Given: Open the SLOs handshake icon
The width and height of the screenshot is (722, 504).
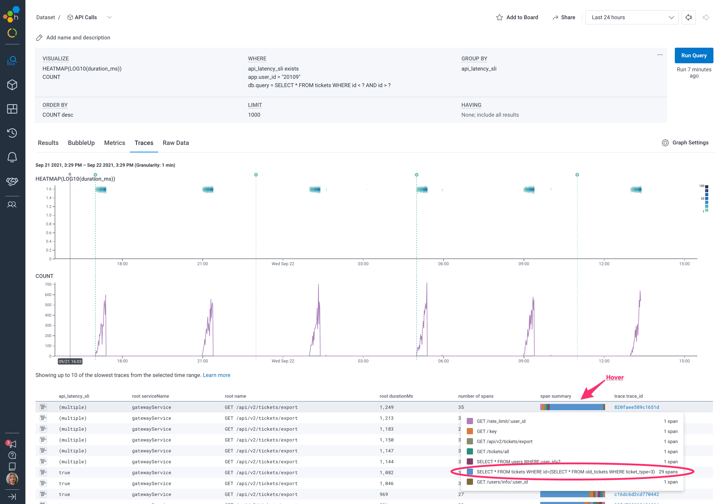Looking at the screenshot, I should (12, 181).
